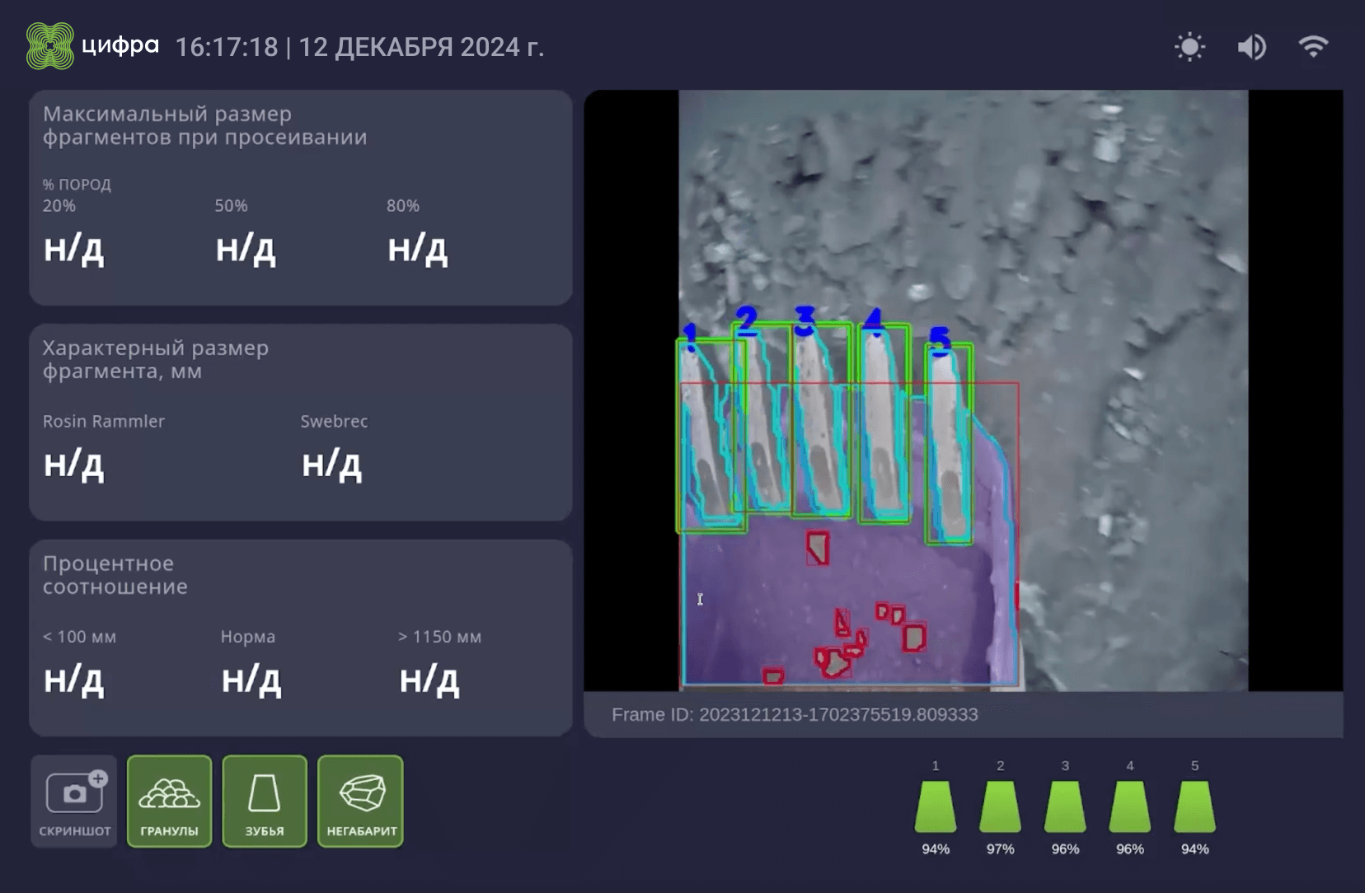Open the Wi-Fi status icon
This screenshot has height=893, width=1365.
coord(1313,46)
